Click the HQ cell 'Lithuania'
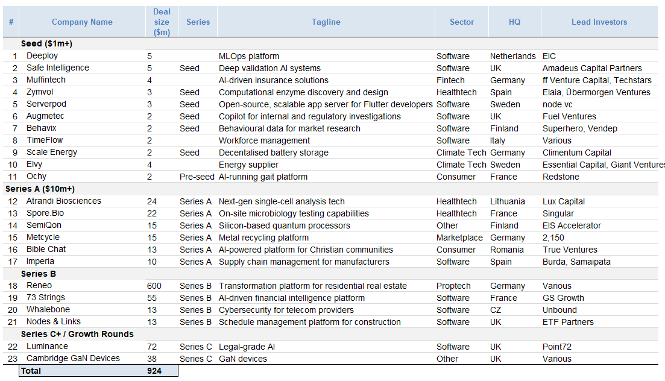Image resolution: width=665 pixels, height=381 pixels. 507,201
